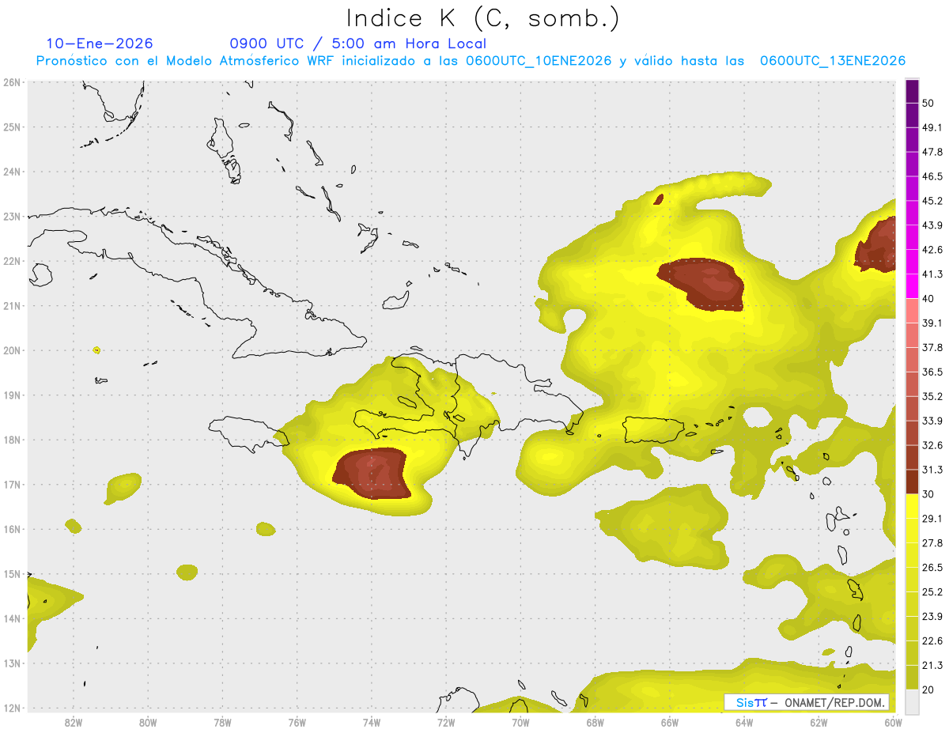
Task: Click the dark purple top swatch of color bar
Action: pos(912,91)
